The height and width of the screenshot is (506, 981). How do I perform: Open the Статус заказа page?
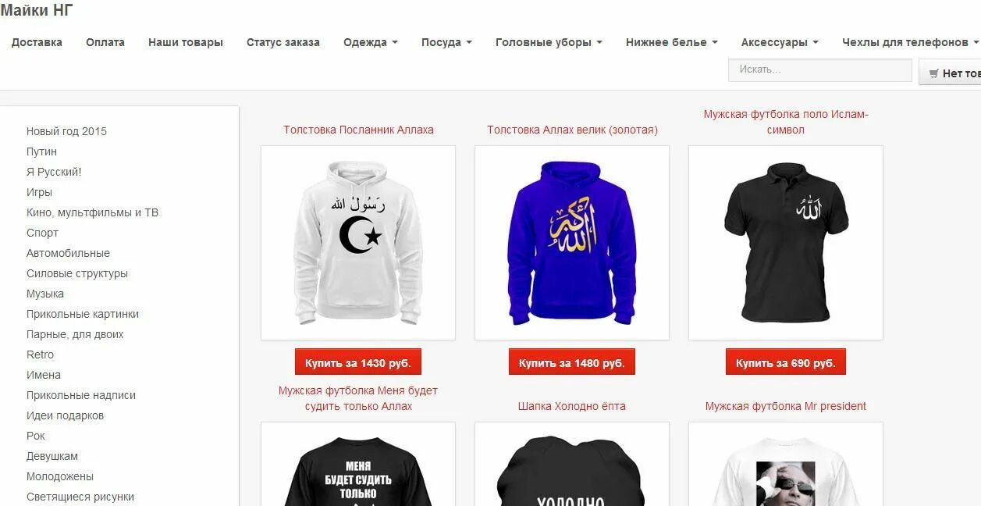[283, 42]
